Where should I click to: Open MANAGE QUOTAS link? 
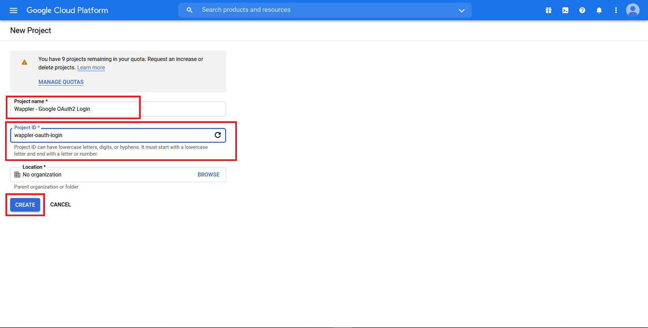(x=61, y=82)
